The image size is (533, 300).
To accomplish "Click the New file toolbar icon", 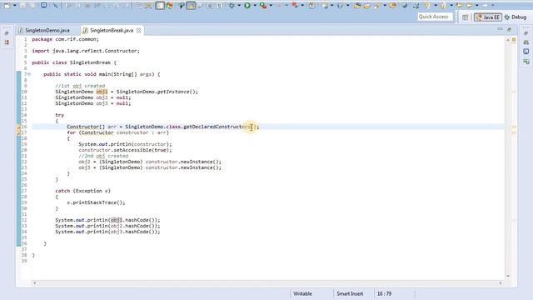I will [x=7, y=6].
